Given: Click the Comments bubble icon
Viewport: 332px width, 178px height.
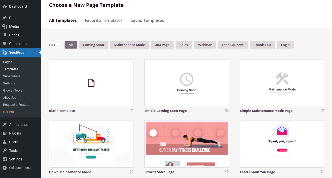Looking at the screenshot, I should click(x=5, y=44).
